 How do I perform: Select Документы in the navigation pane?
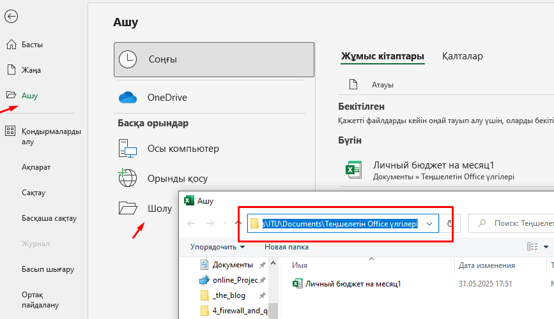tap(233, 265)
